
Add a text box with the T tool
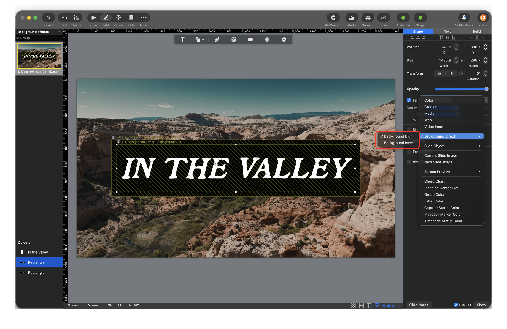(182, 40)
